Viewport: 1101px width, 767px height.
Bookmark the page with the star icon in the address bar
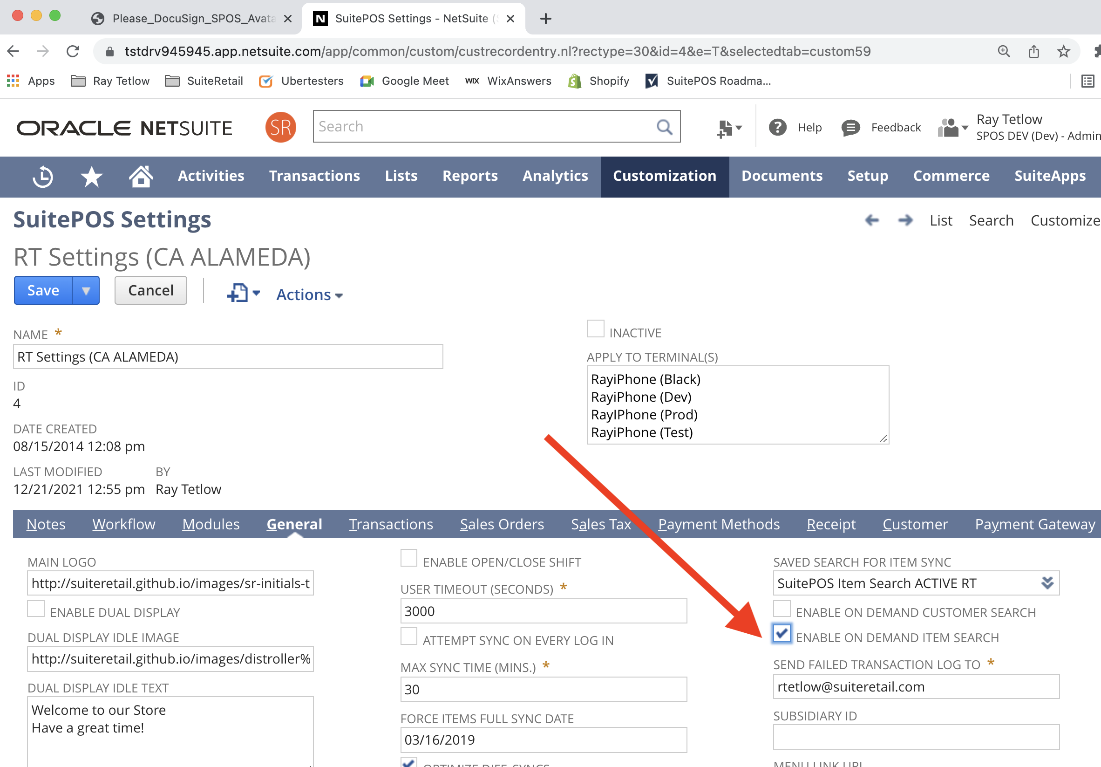coord(1063,51)
